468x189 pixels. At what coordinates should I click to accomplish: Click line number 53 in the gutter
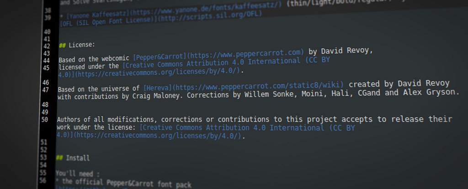(43, 157)
